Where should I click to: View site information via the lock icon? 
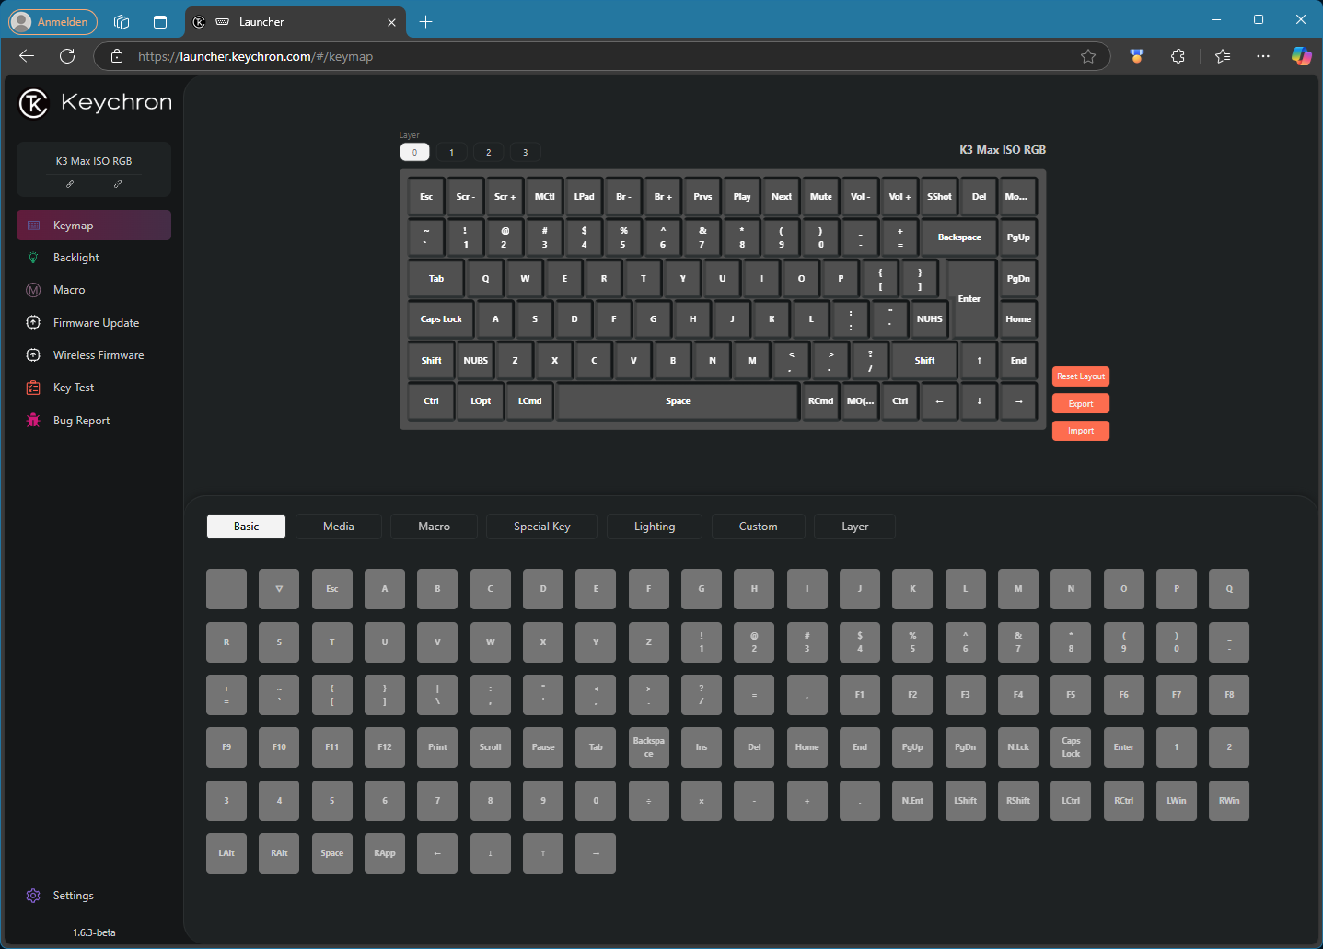tap(117, 56)
